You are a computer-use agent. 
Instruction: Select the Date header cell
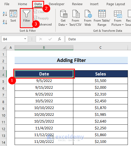[x=44, y=74]
